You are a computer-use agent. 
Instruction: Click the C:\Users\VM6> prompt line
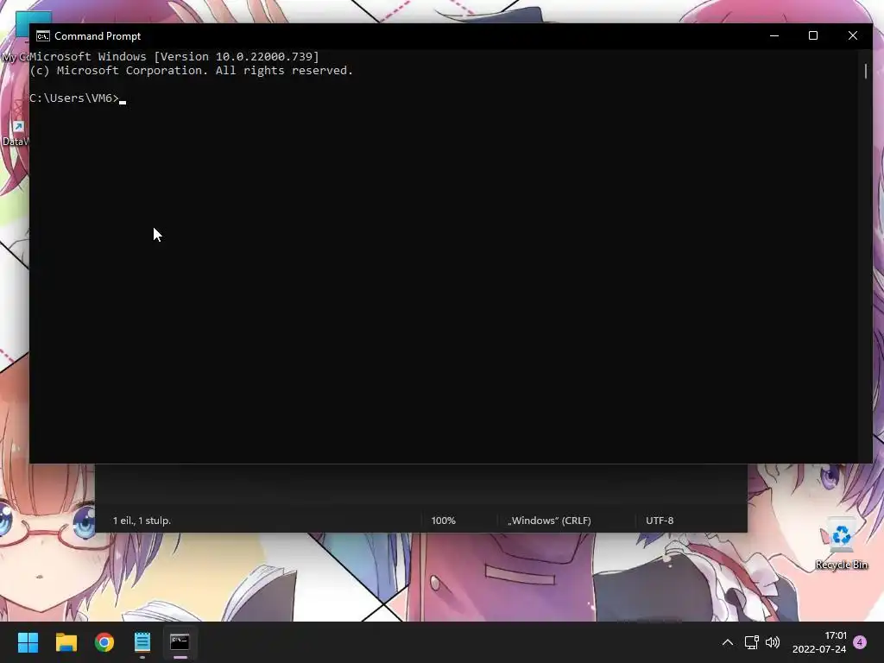click(x=78, y=98)
